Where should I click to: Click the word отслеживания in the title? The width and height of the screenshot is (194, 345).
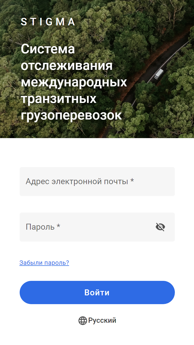coord(67,66)
